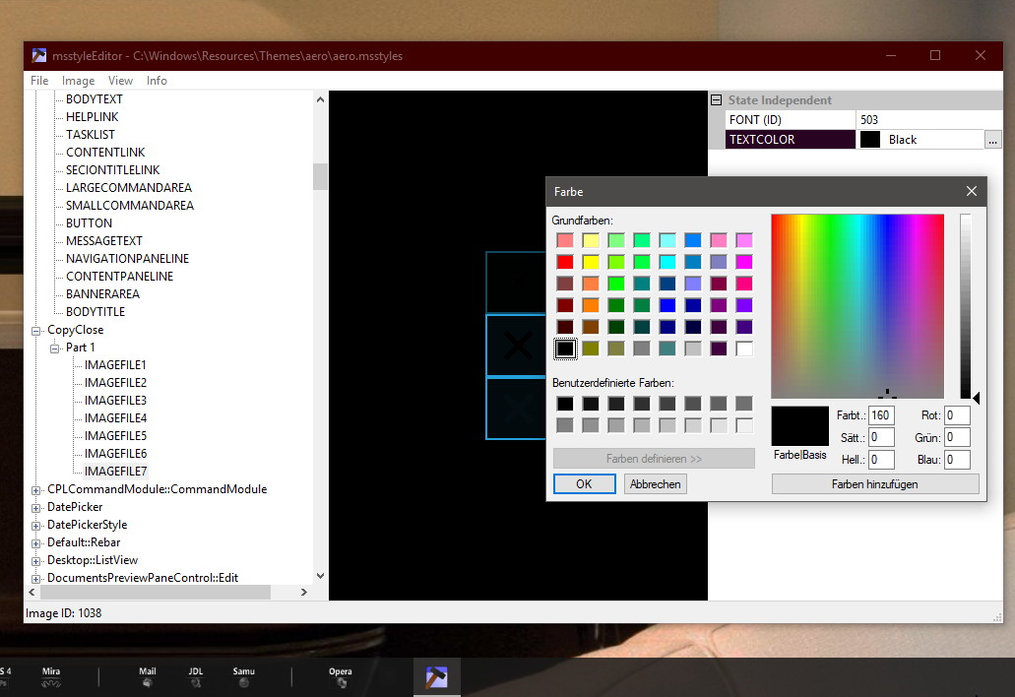1015x697 pixels.
Task: Click the Abbrechen button
Action: pos(655,484)
